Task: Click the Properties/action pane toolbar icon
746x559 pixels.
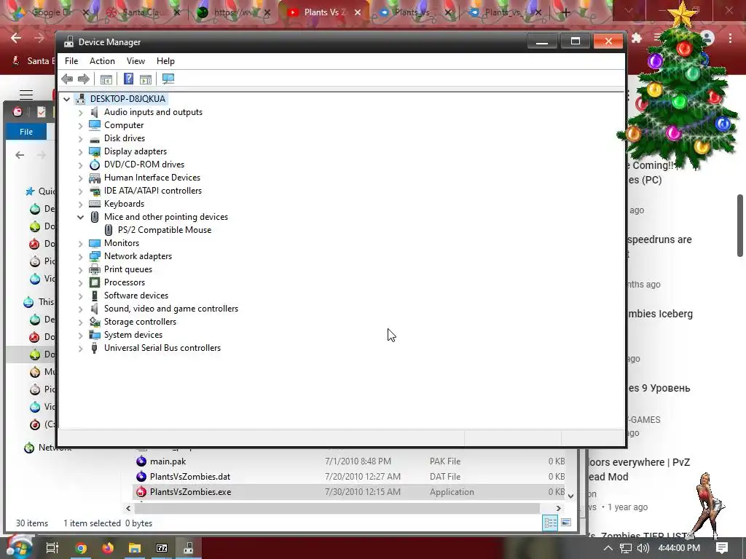Action: point(146,79)
